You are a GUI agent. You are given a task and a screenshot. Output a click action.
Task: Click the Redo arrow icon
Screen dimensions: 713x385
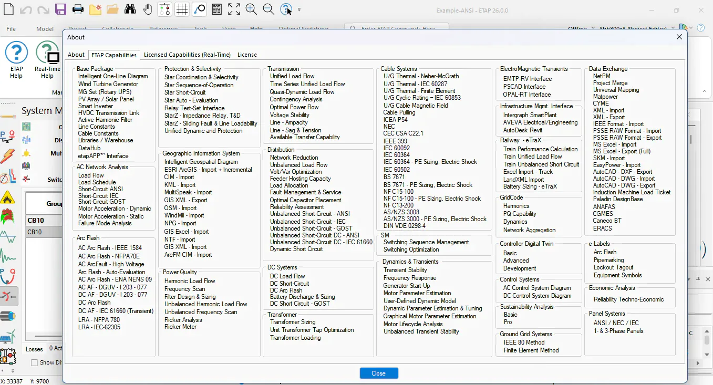click(43, 9)
